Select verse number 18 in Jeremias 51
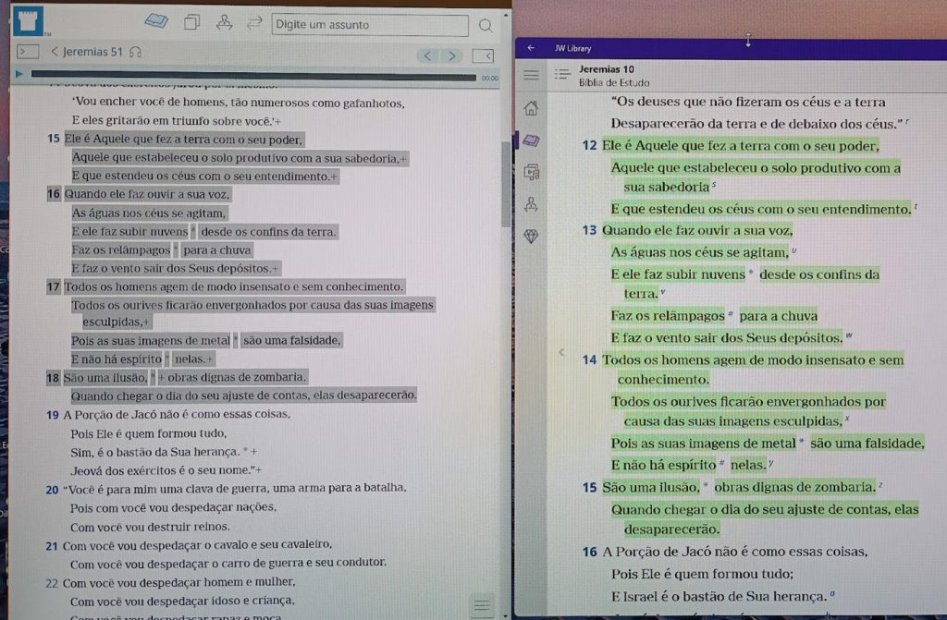Viewport: 947px width, 620px height. (x=53, y=378)
